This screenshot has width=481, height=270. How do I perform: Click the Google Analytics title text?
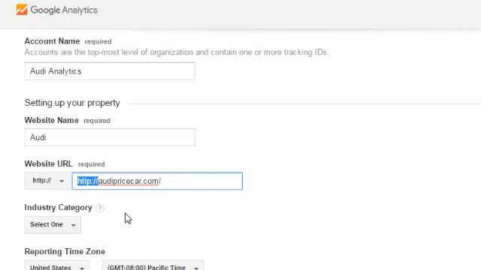pos(64,10)
